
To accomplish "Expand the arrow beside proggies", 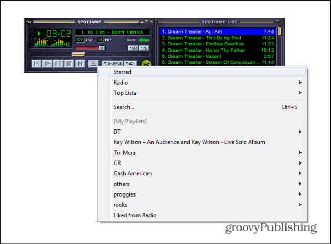I will [300, 194].
